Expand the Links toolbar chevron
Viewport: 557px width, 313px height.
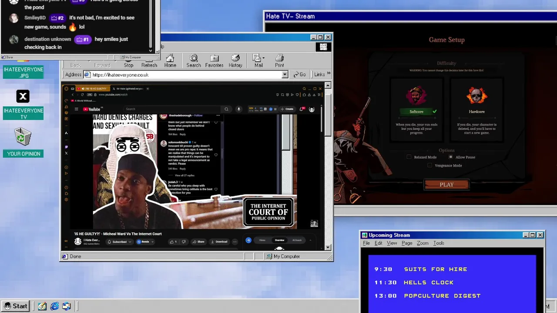pos(328,74)
